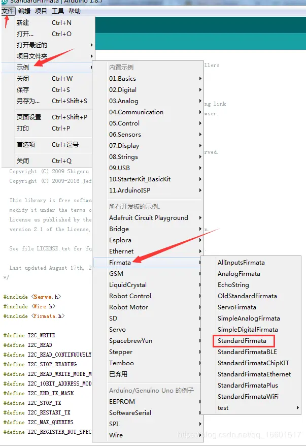The height and width of the screenshot is (447, 306).
Task: Select 新建 from the file menu
Action: tap(48, 23)
